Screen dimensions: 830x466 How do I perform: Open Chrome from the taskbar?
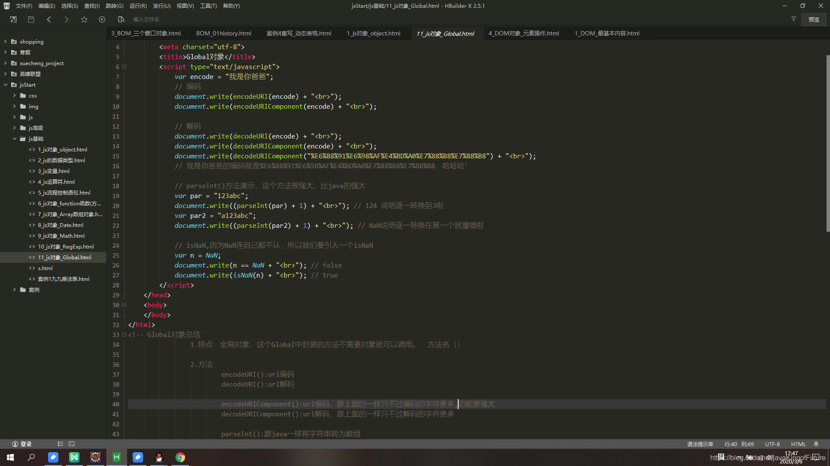pos(180,457)
